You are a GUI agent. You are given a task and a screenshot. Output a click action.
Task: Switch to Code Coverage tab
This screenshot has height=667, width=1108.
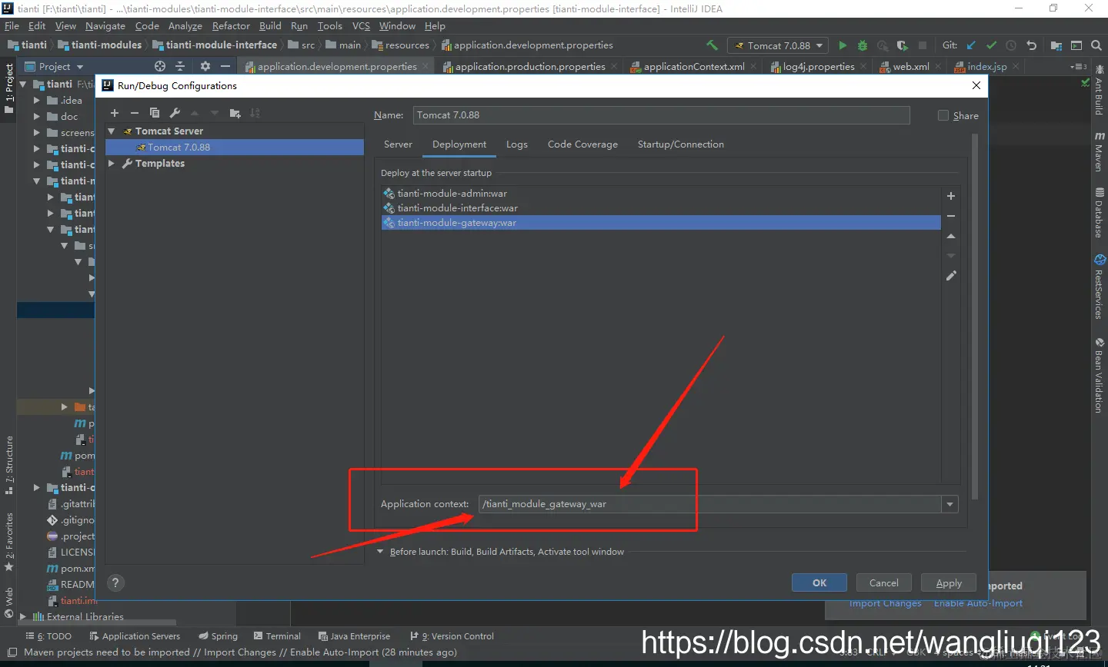point(582,144)
